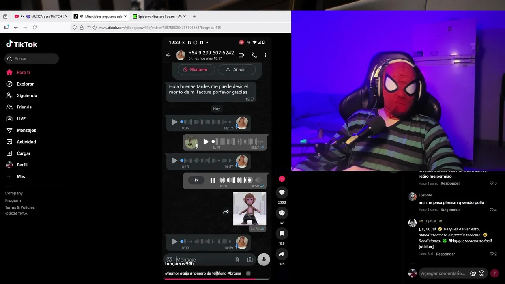505x284 pixels.
Task: Click the Agregar comentario input field
Action: coord(443,273)
